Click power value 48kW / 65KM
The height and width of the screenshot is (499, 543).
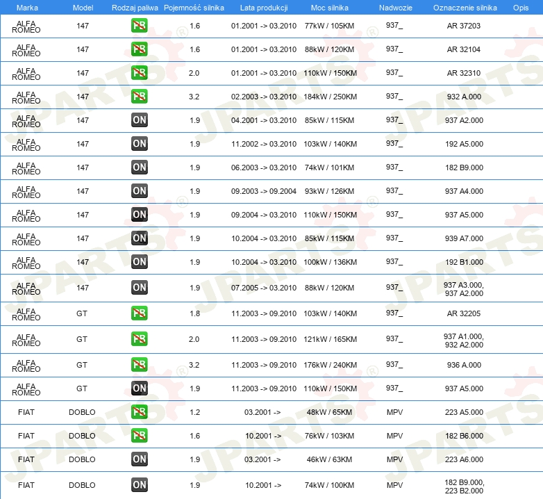(x=329, y=412)
